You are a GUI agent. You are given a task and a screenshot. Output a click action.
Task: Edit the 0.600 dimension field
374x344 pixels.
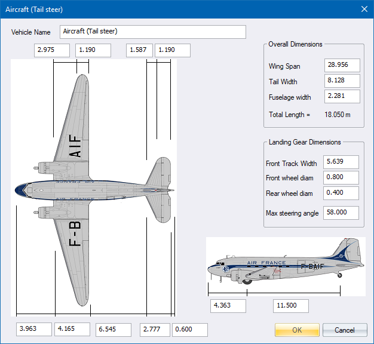point(190,330)
